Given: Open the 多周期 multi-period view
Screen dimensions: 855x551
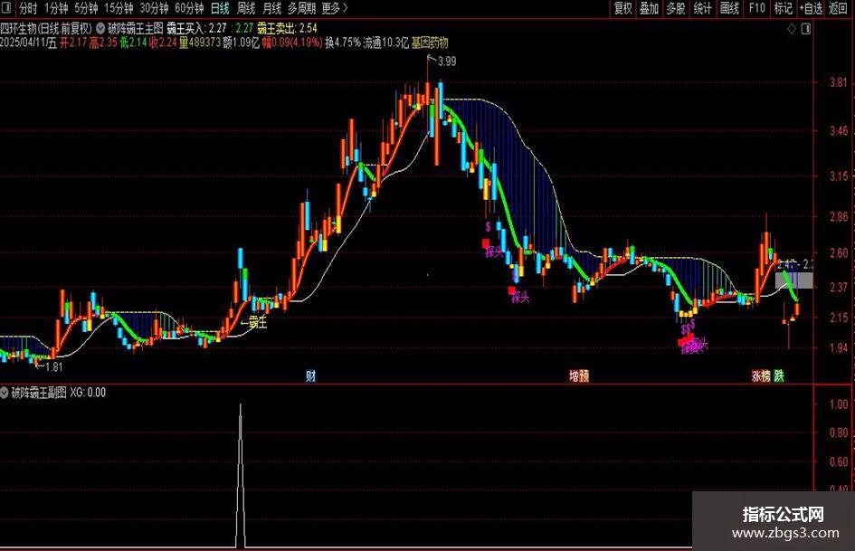Looking at the screenshot, I should tap(301, 8).
